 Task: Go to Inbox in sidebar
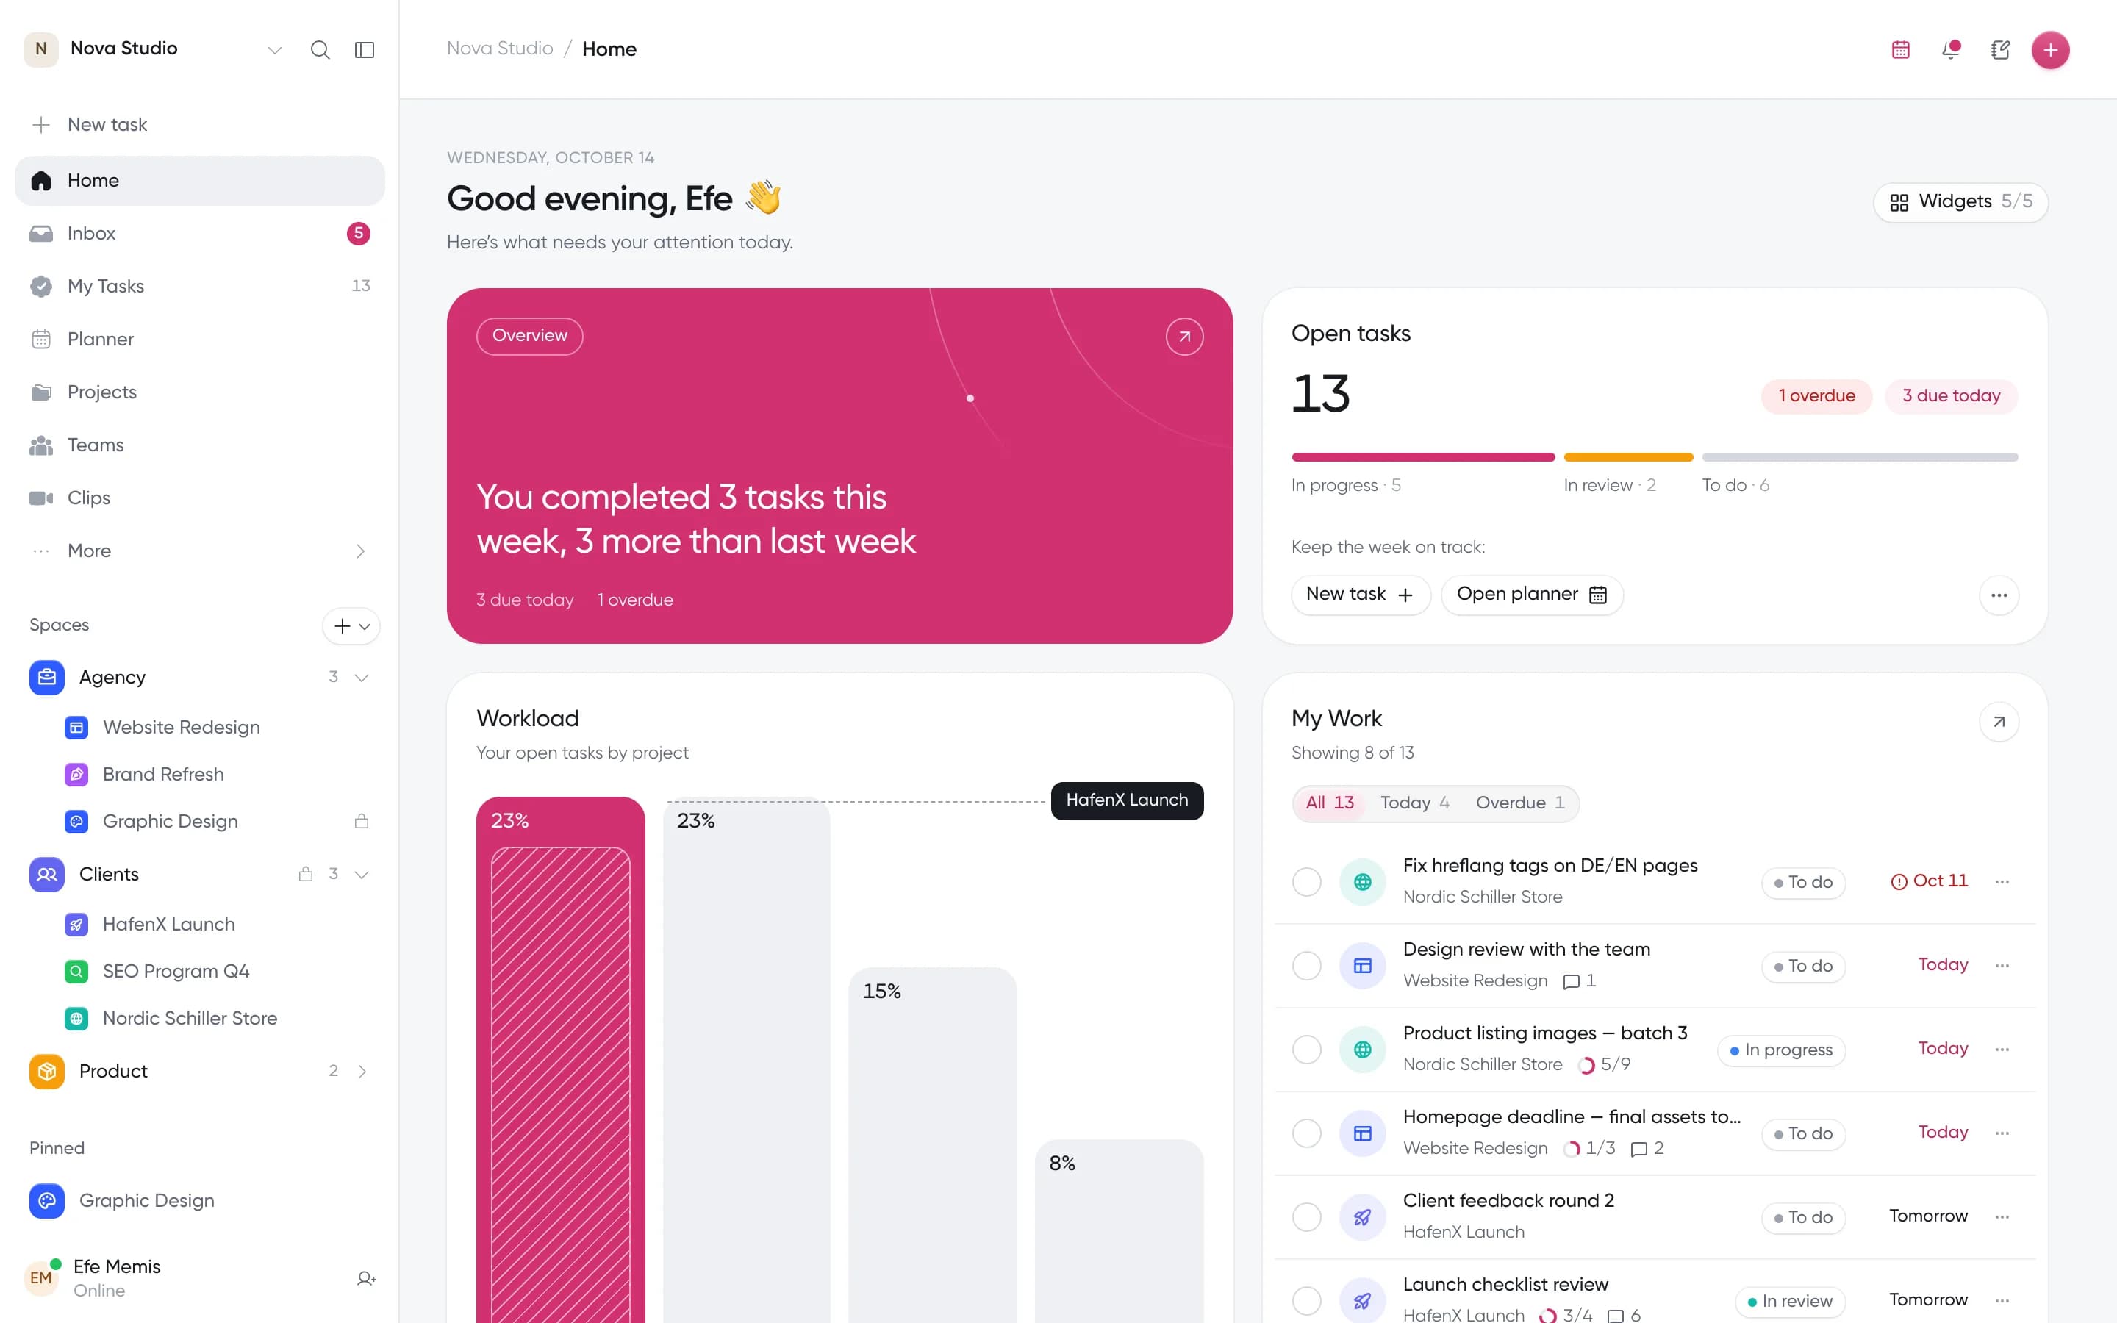coord(199,234)
